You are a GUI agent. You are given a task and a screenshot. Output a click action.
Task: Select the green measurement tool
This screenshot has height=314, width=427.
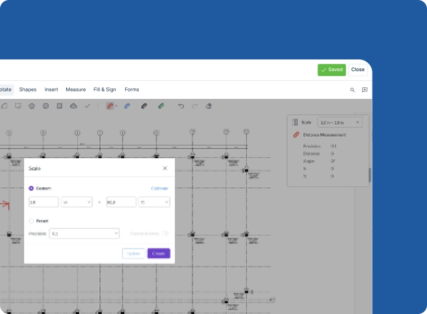(x=161, y=106)
